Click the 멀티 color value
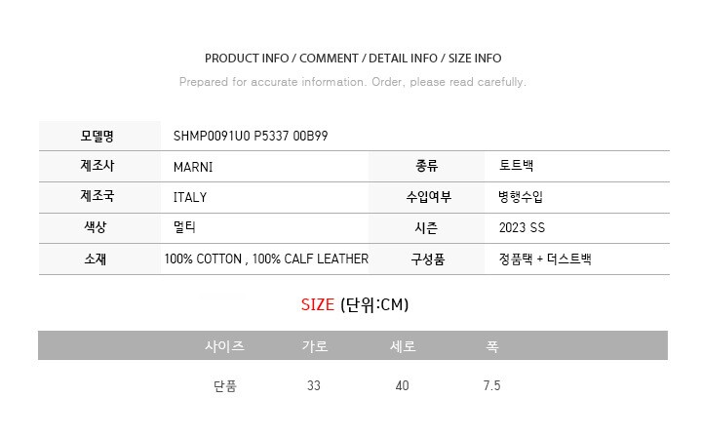The width and height of the screenshot is (702, 438). [183, 228]
